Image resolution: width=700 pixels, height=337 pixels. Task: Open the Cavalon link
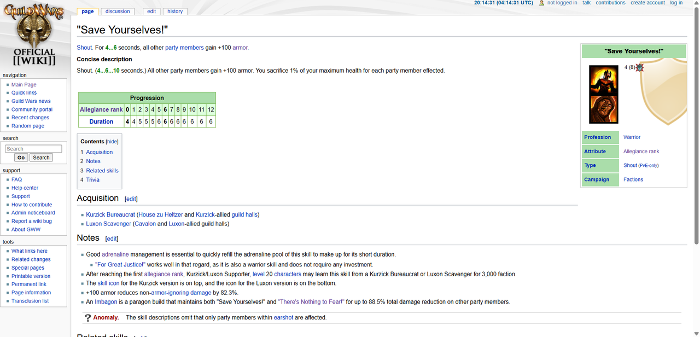point(145,224)
